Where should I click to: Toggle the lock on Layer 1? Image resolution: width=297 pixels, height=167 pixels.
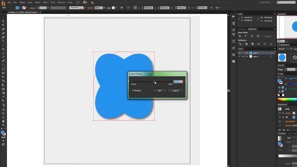coord(243,57)
